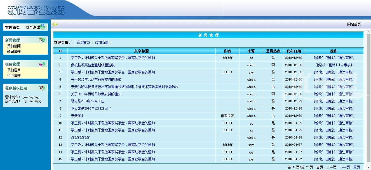Select 栏目管理 sub-item in the sidebar
This screenshot has width=371, height=170.
click(x=14, y=76)
